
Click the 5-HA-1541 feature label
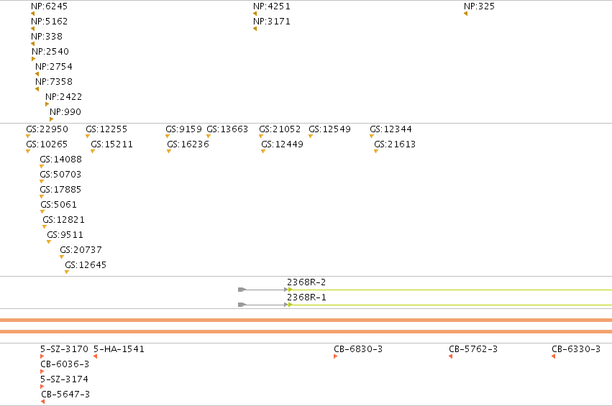119,349
